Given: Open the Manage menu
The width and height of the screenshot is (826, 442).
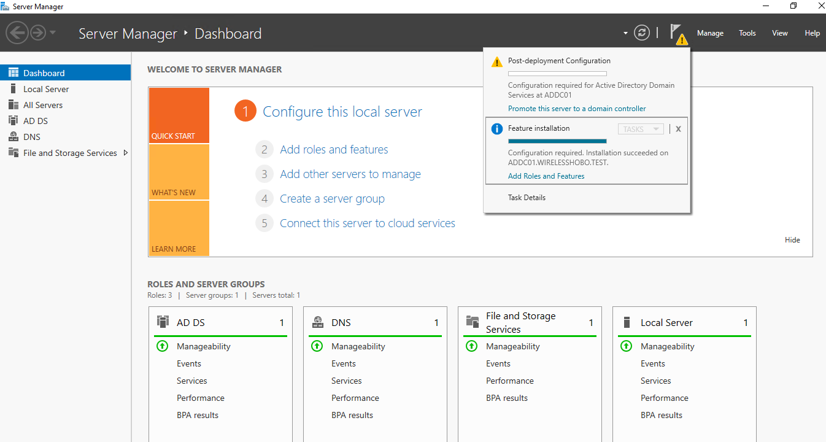Looking at the screenshot, I should click(710, 33).
